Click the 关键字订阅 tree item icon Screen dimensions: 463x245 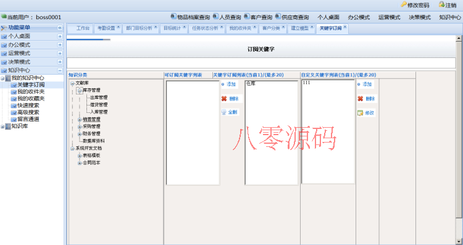14,85
